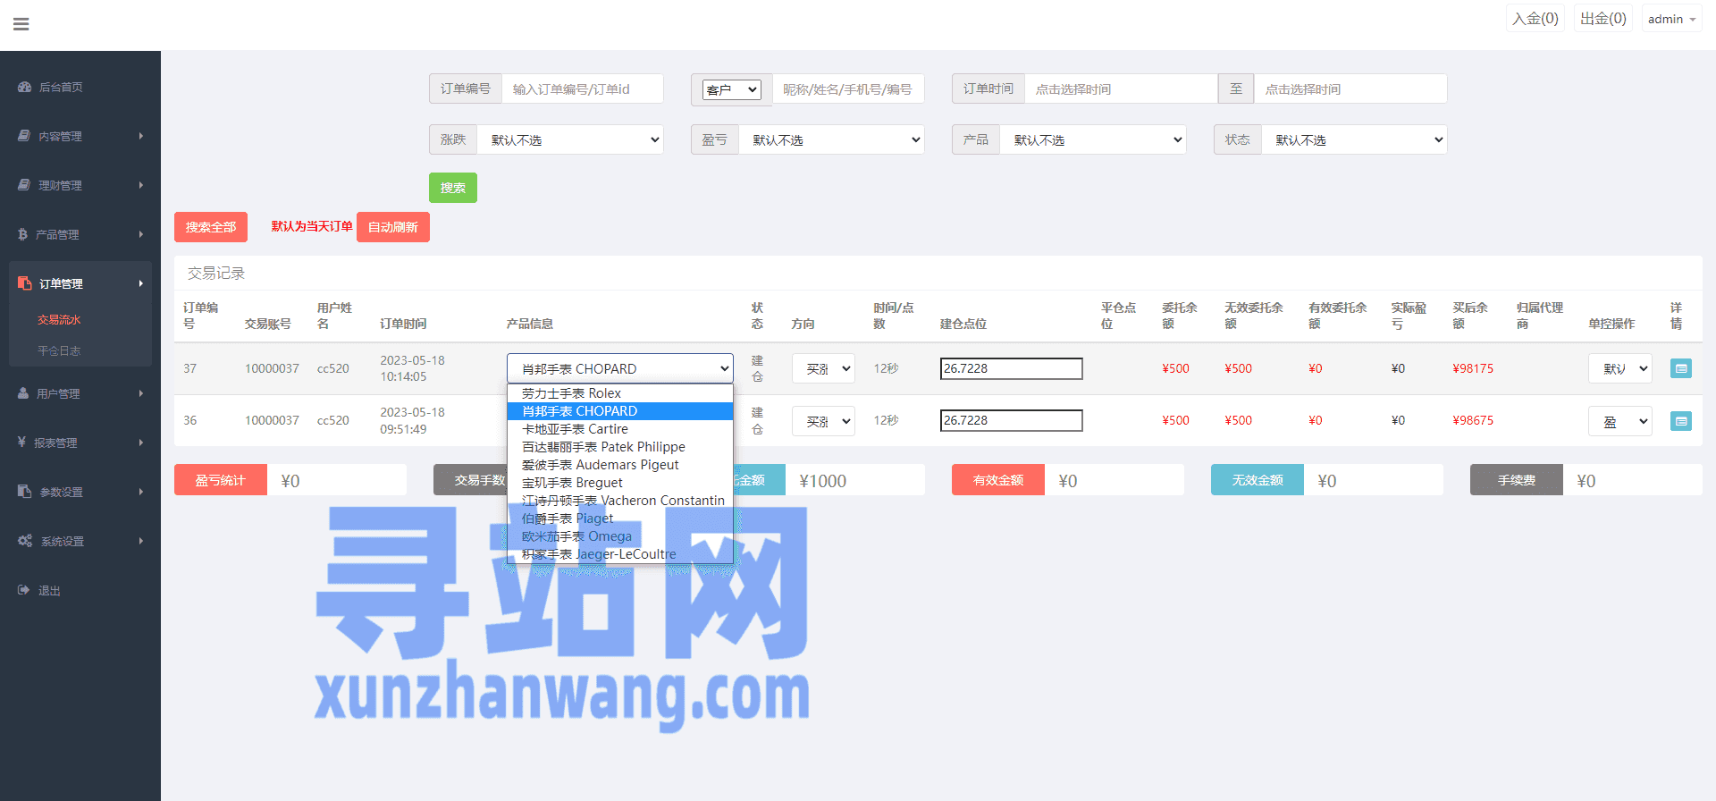Open 平仓日志 submenu item

click(x=59, y=350)
